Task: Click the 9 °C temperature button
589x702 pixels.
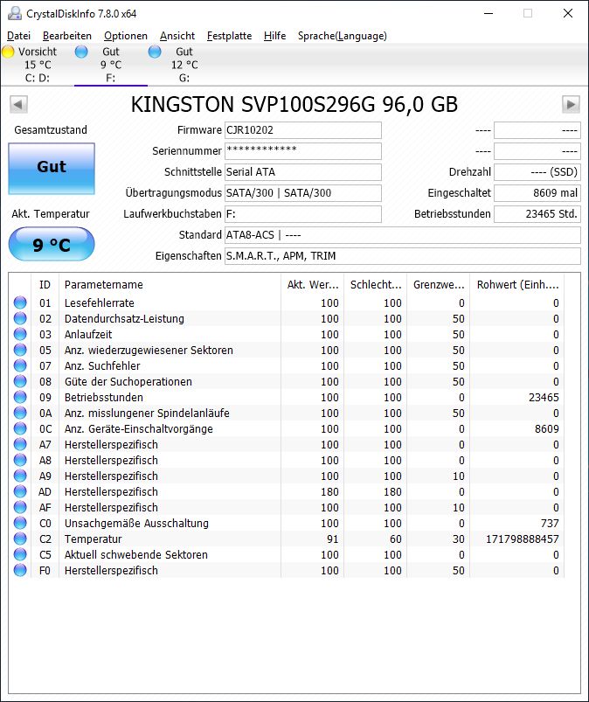Action: pos(52,244)
